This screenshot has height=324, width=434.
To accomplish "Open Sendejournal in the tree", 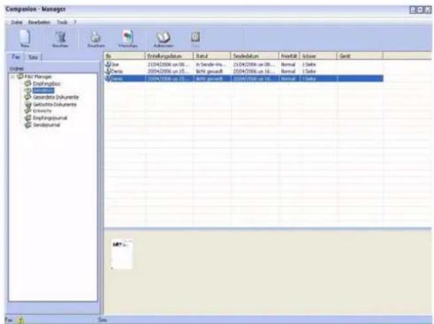I will [x=47, y=125].
